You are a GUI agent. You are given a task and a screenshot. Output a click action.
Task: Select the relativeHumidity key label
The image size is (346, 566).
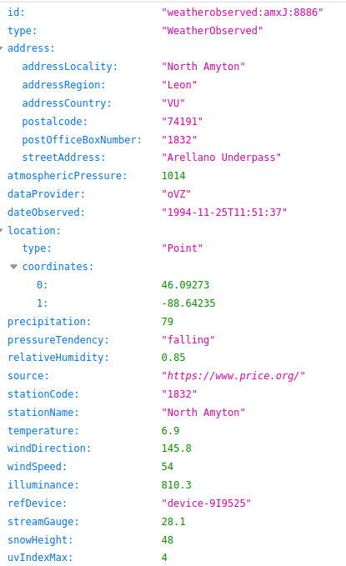click(58, 358)
